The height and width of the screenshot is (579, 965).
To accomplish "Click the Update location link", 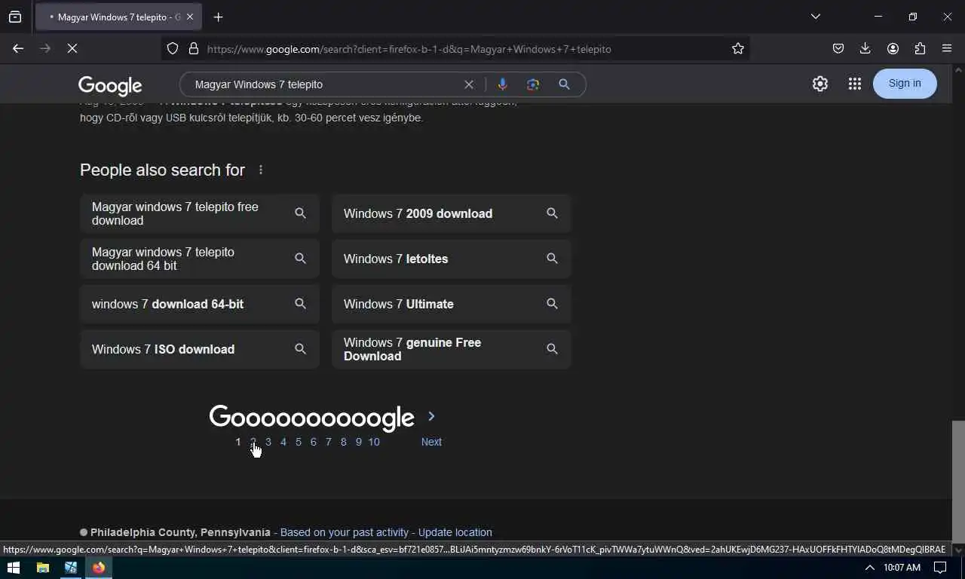I will click(x=455, y=532).
